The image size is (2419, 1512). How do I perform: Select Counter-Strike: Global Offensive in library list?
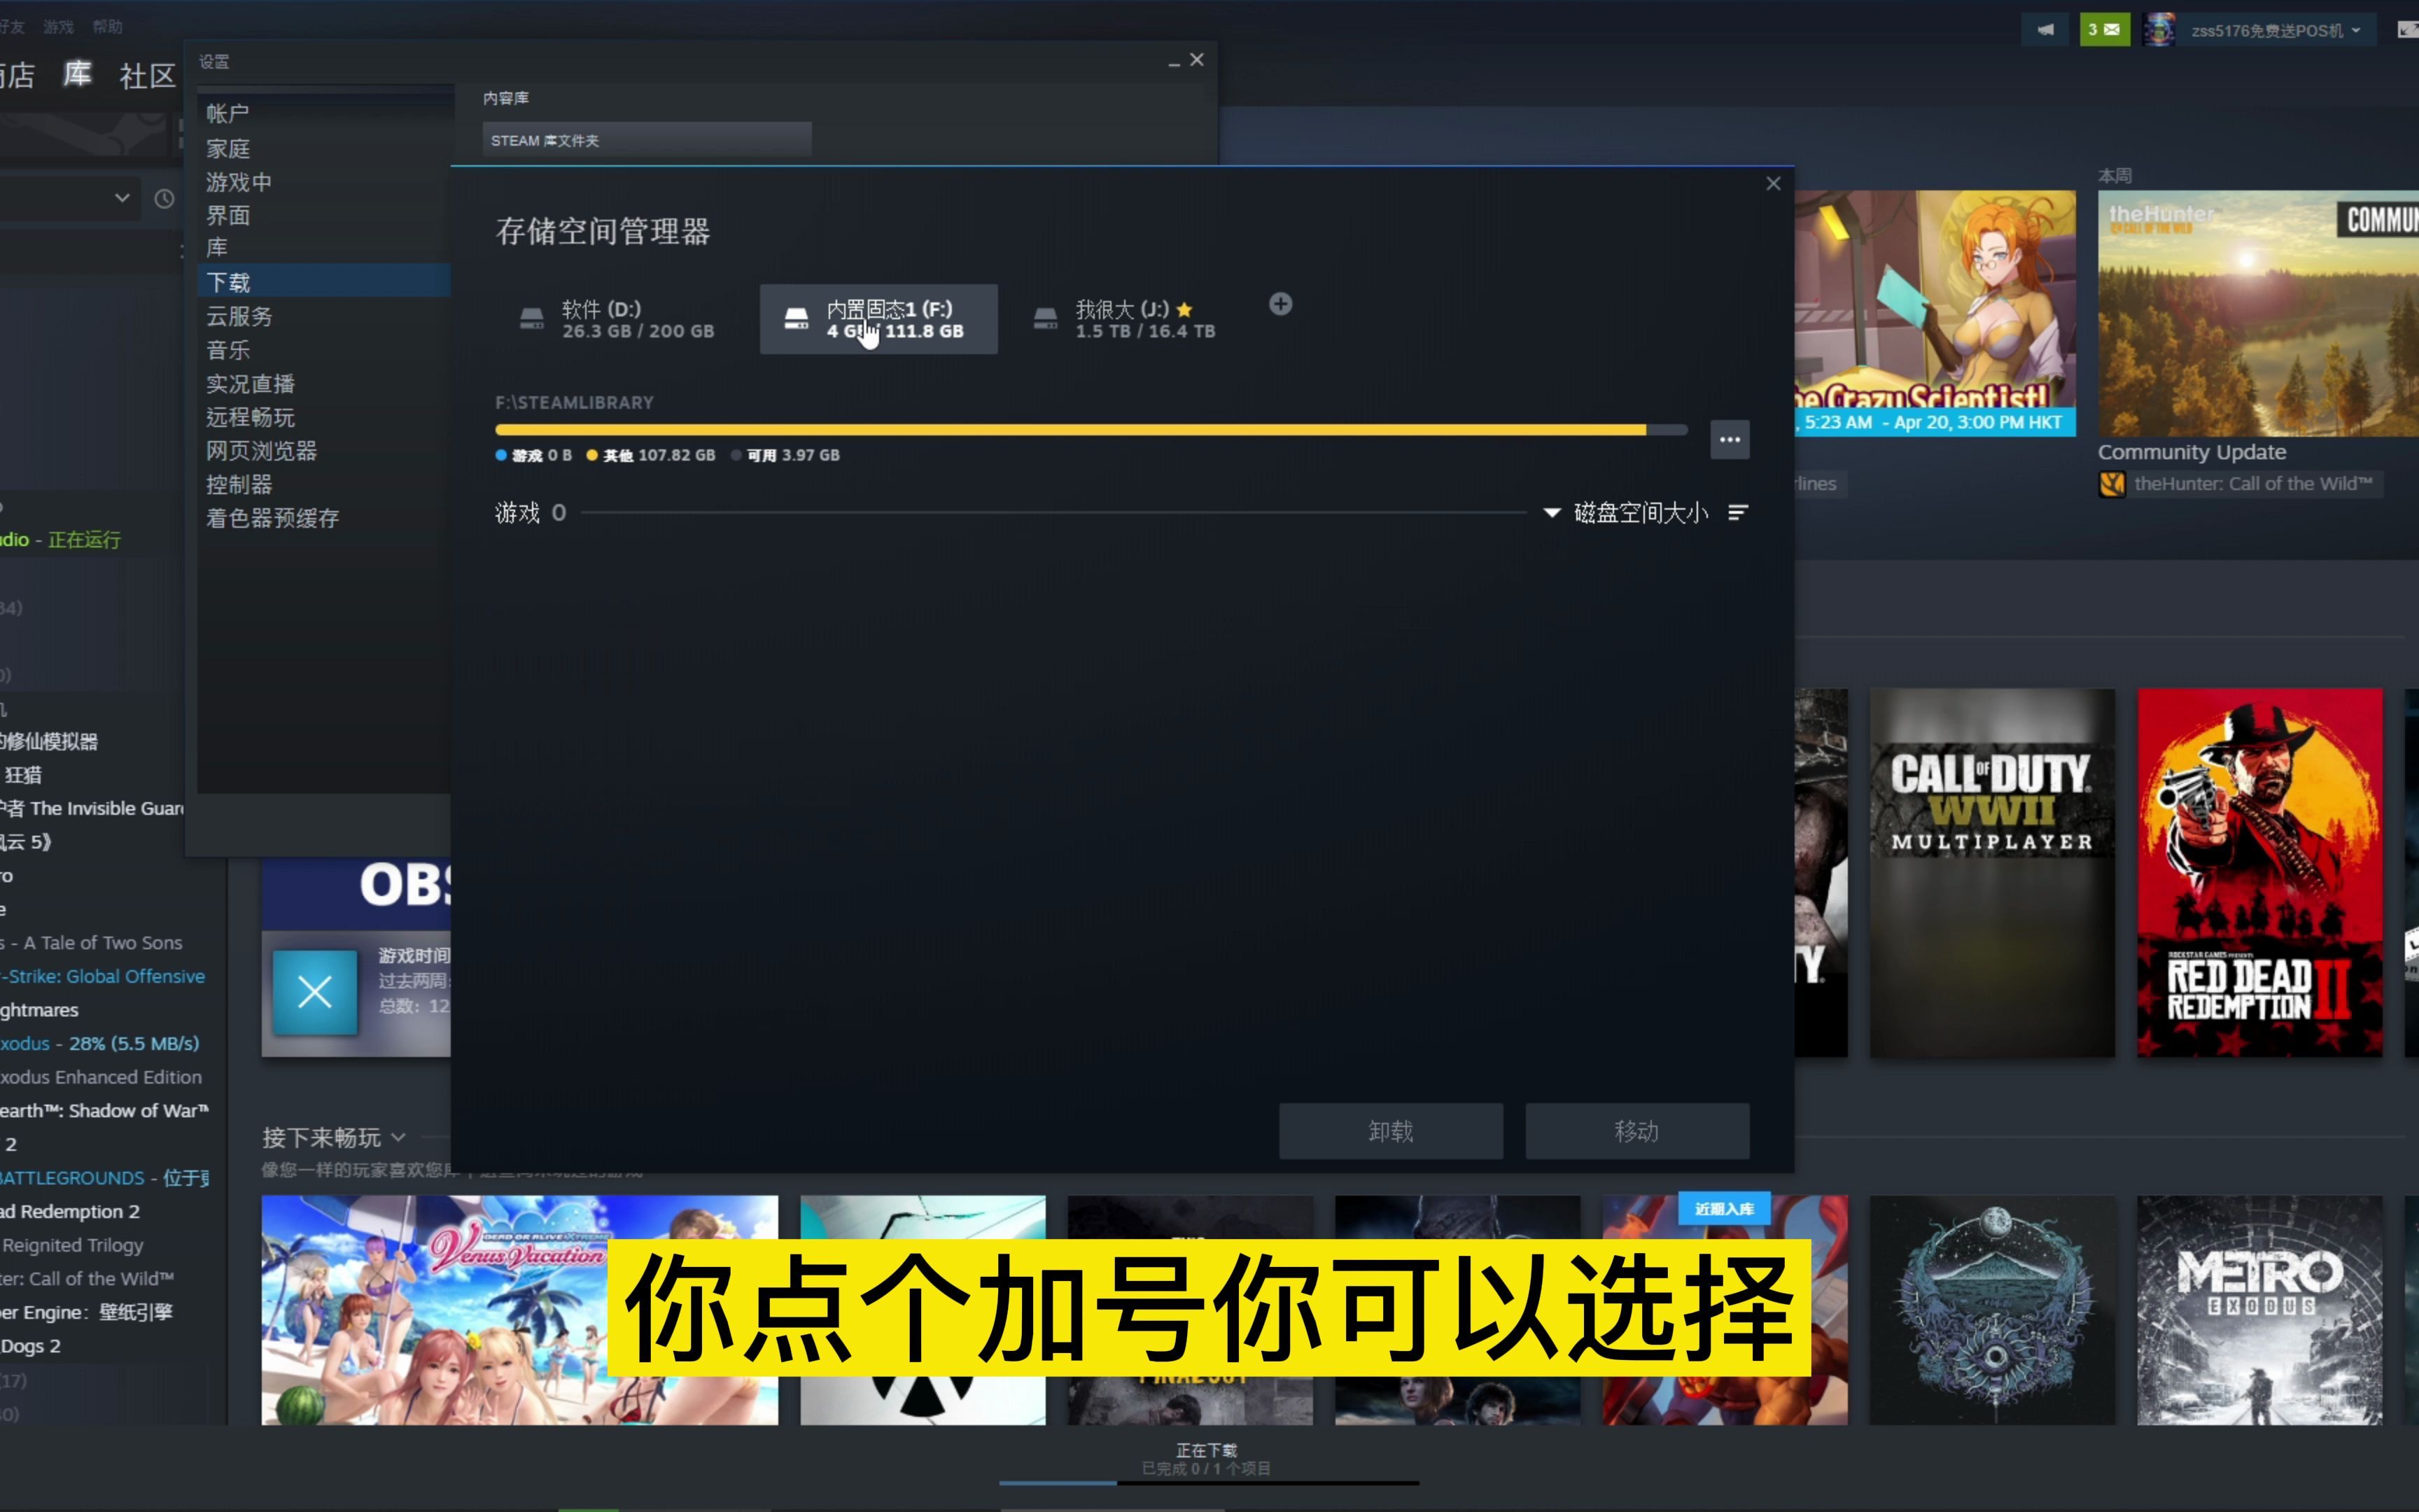point(103,976)
